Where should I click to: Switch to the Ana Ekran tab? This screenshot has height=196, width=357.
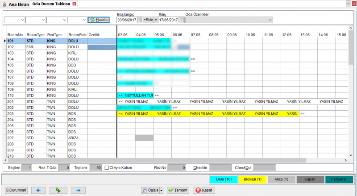click(16, 4)
